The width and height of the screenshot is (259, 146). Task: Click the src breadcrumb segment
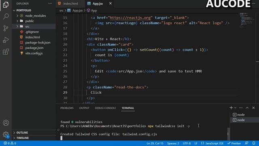[61, 11]
